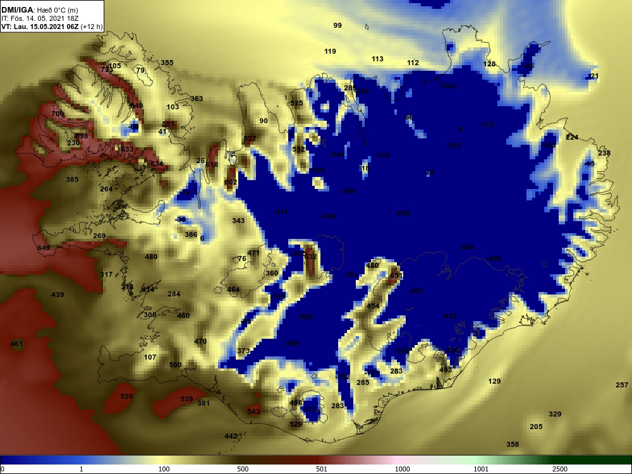
Task: Click the map value 90
Action: pos(263,121)
